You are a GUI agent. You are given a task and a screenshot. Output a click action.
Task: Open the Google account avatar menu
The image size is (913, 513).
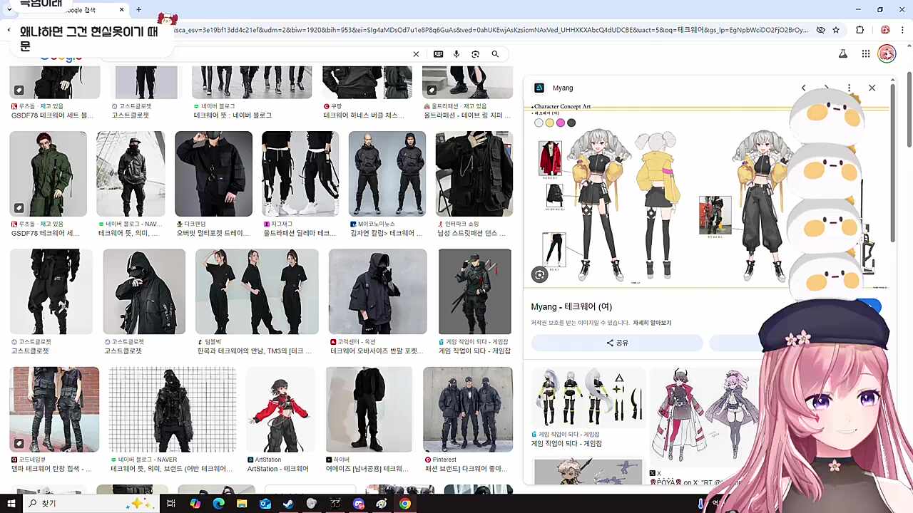[887, 54]
